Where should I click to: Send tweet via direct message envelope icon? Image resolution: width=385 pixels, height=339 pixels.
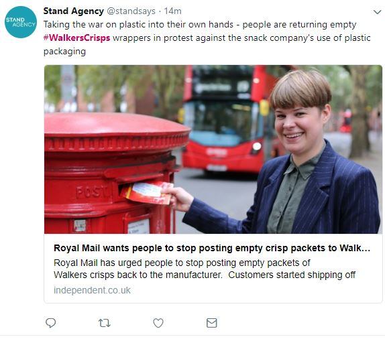212,323
